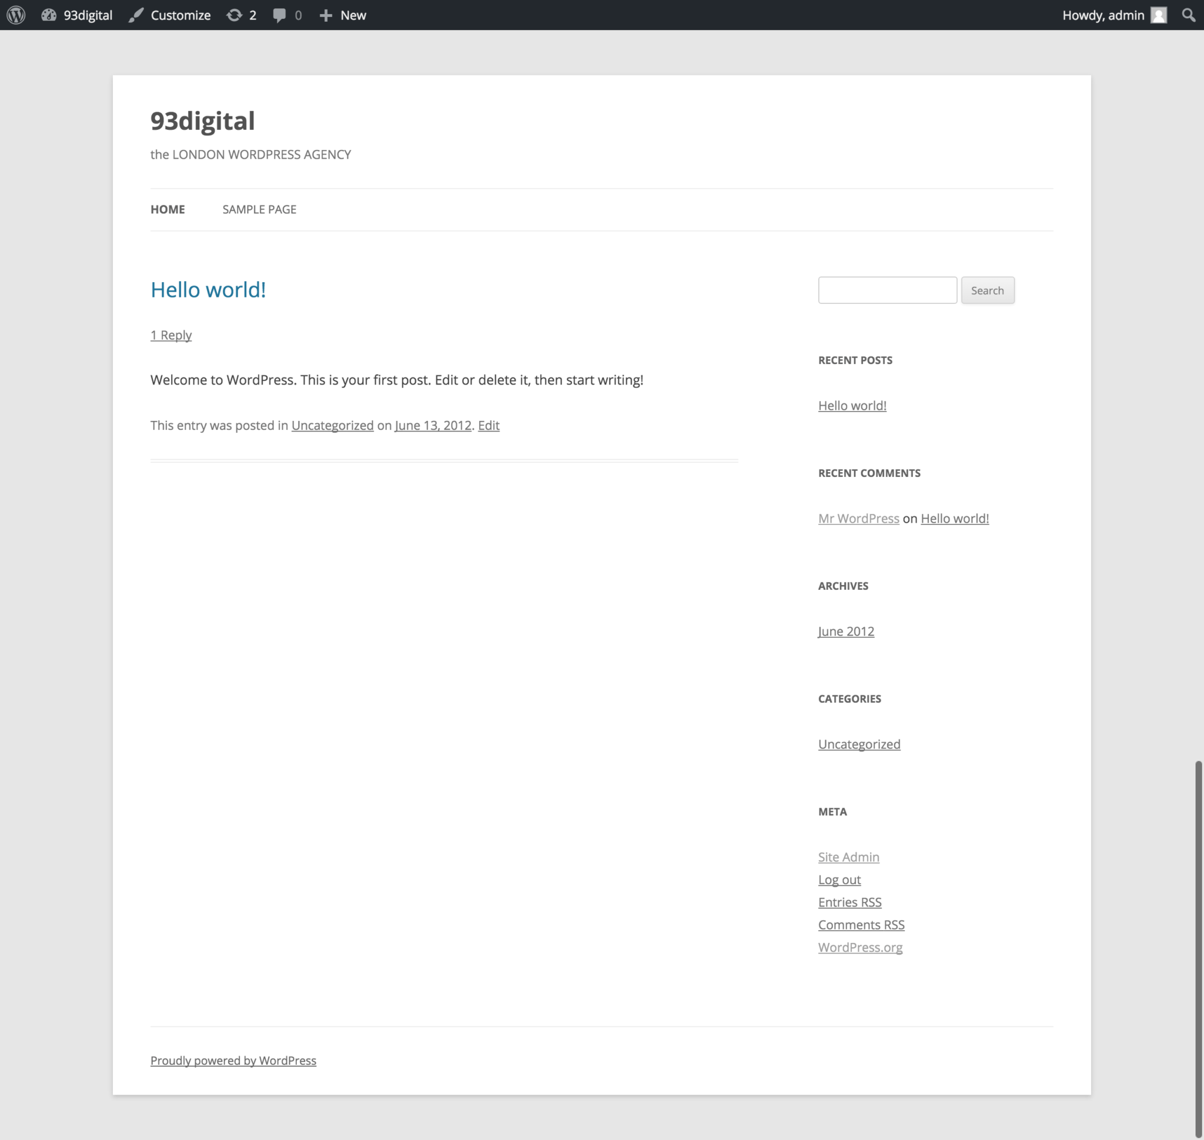Click the comments bubble icon
1204x1140 pixels.
point(279,15)
